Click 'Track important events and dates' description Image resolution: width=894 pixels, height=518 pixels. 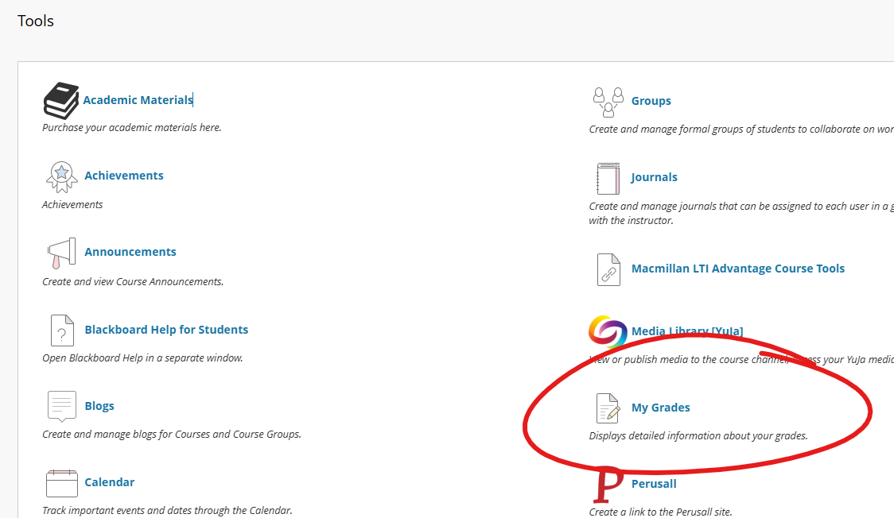(x=167, y=511)
